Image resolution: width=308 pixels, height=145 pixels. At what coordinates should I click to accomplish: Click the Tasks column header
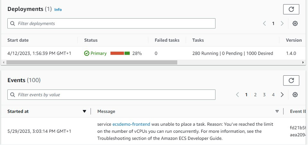coord(198,40)
